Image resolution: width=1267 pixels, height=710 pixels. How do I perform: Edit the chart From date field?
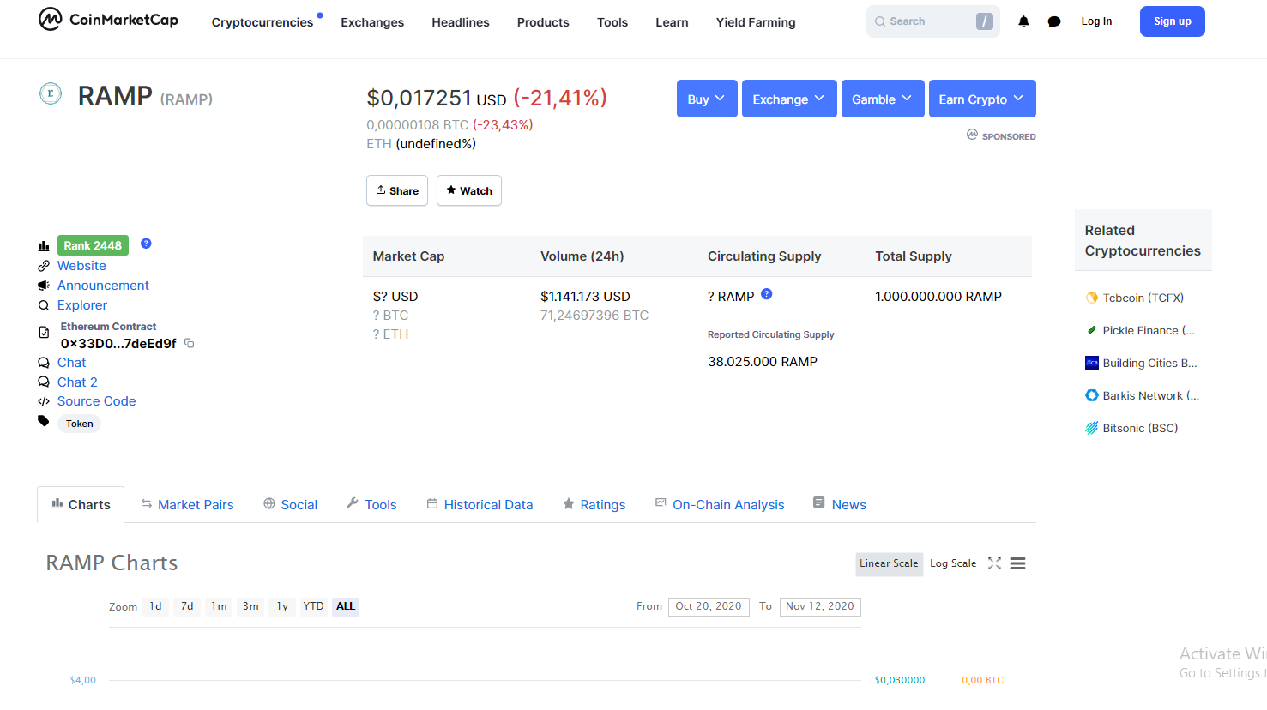pos(709,607)
